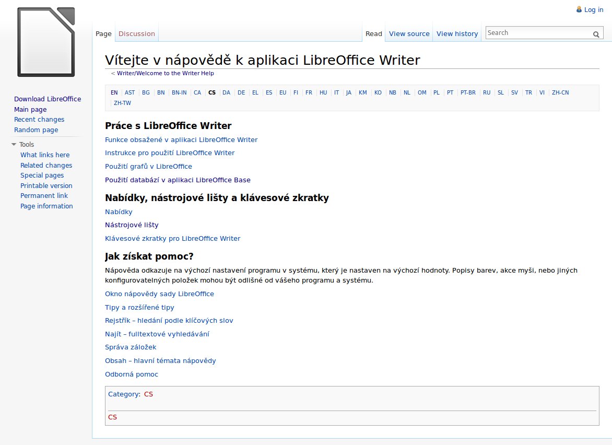Open Permanent link
Viewport: 612px width, 445px height.
(44, 195)
